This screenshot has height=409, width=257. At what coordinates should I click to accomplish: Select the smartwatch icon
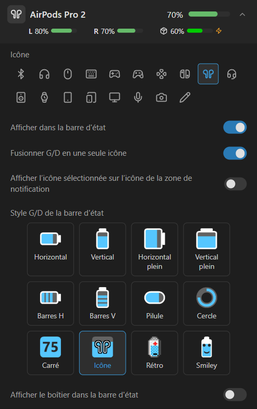click(44, 97)
